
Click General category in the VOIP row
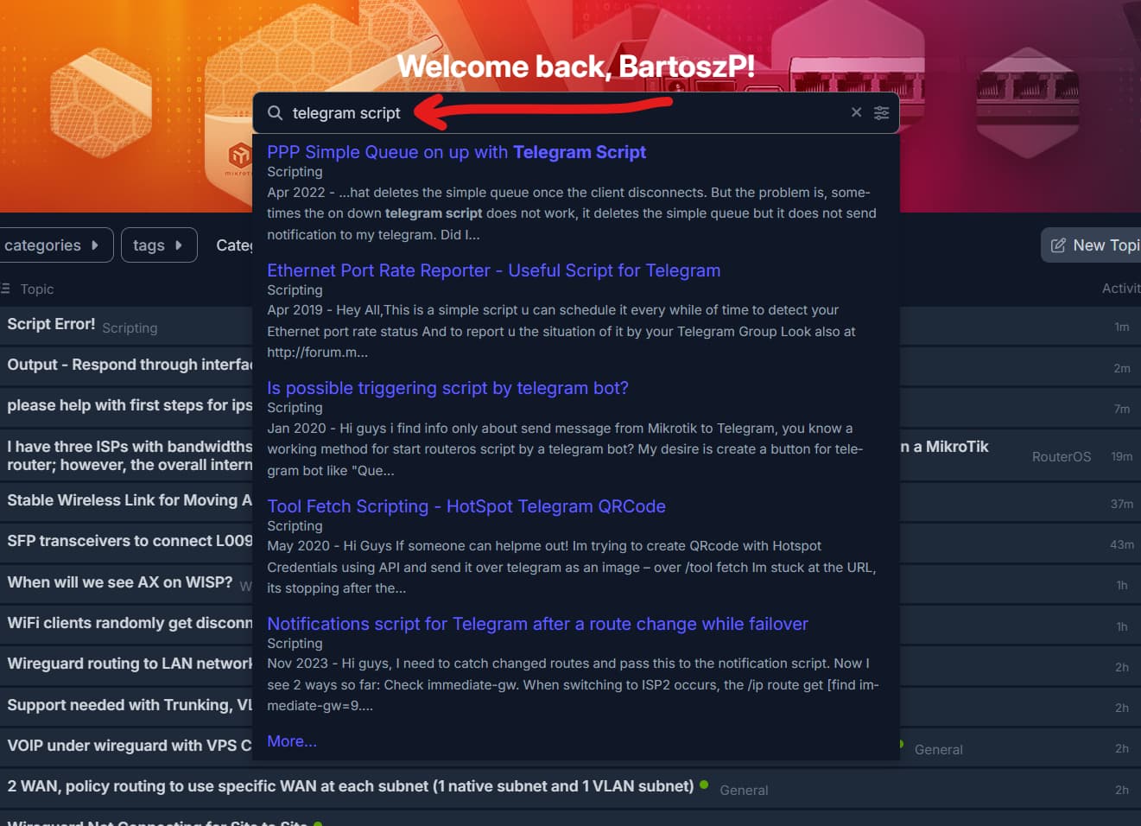click(938, 750)
